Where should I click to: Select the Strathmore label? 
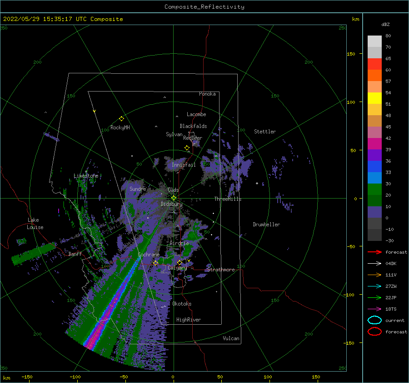point(221,270)
